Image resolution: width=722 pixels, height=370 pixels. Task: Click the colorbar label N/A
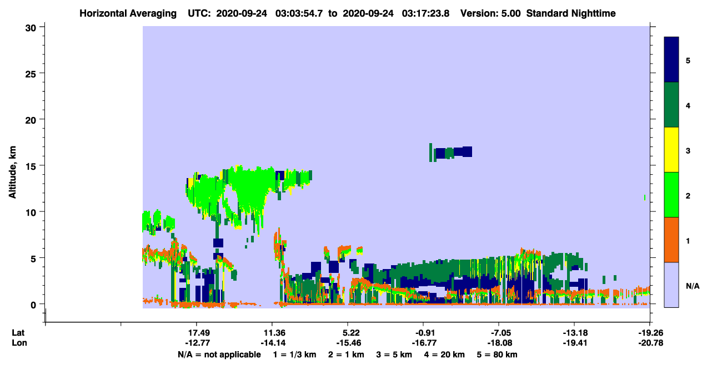click(692, 286)
